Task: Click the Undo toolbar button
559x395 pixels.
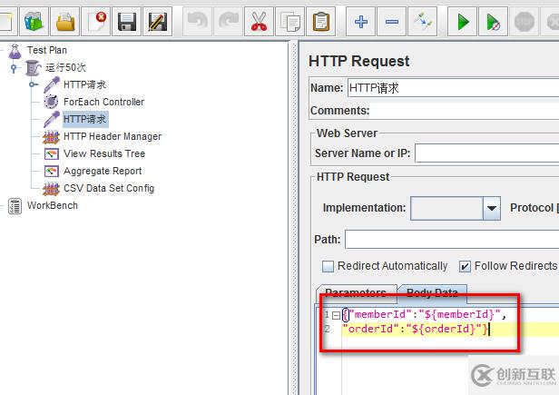Action: tap(198, 22)
